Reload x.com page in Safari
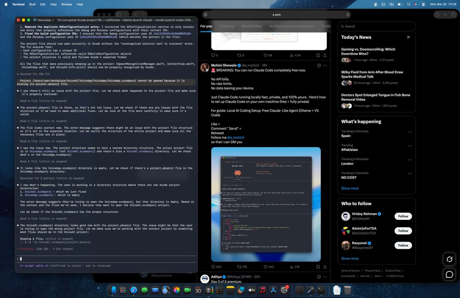Screen dimensions: 460x298 point(348,15)
